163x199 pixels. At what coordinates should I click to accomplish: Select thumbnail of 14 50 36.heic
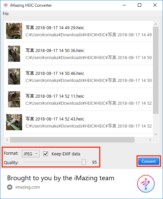tap(14, 54)
